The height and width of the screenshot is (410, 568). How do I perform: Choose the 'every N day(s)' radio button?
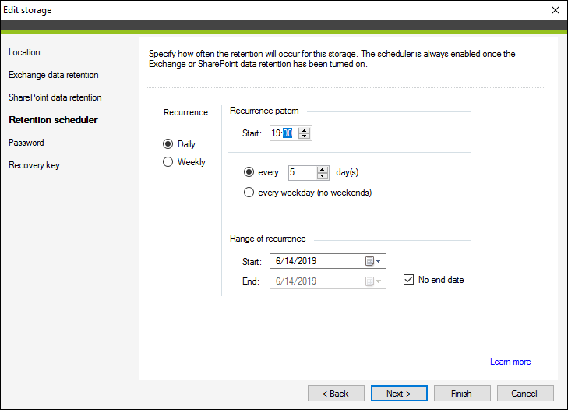[x=249, y=171]
